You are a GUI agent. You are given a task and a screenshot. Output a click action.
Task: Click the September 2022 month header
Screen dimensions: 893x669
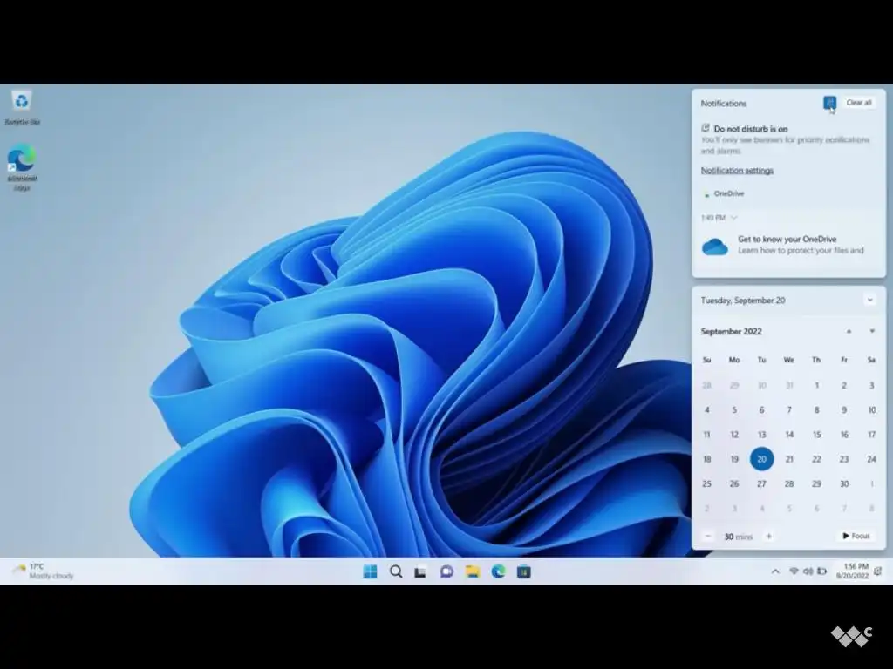[732, 331]
